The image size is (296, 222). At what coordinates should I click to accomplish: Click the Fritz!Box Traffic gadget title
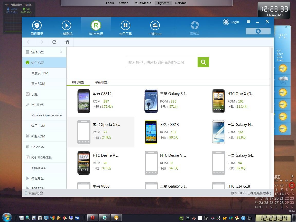click(x=21, y=5)
